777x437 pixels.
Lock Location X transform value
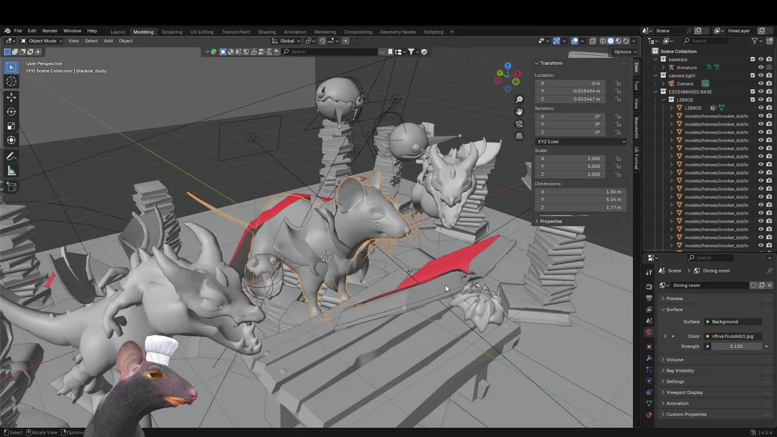618,83
